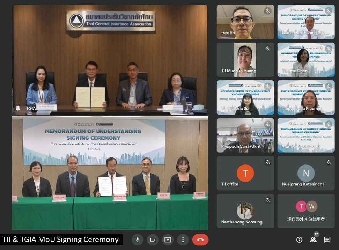The image size is (339, 250).
Task: Click muted mic icon on TII-Lisa Chen tile
Action: click(329, 49)
